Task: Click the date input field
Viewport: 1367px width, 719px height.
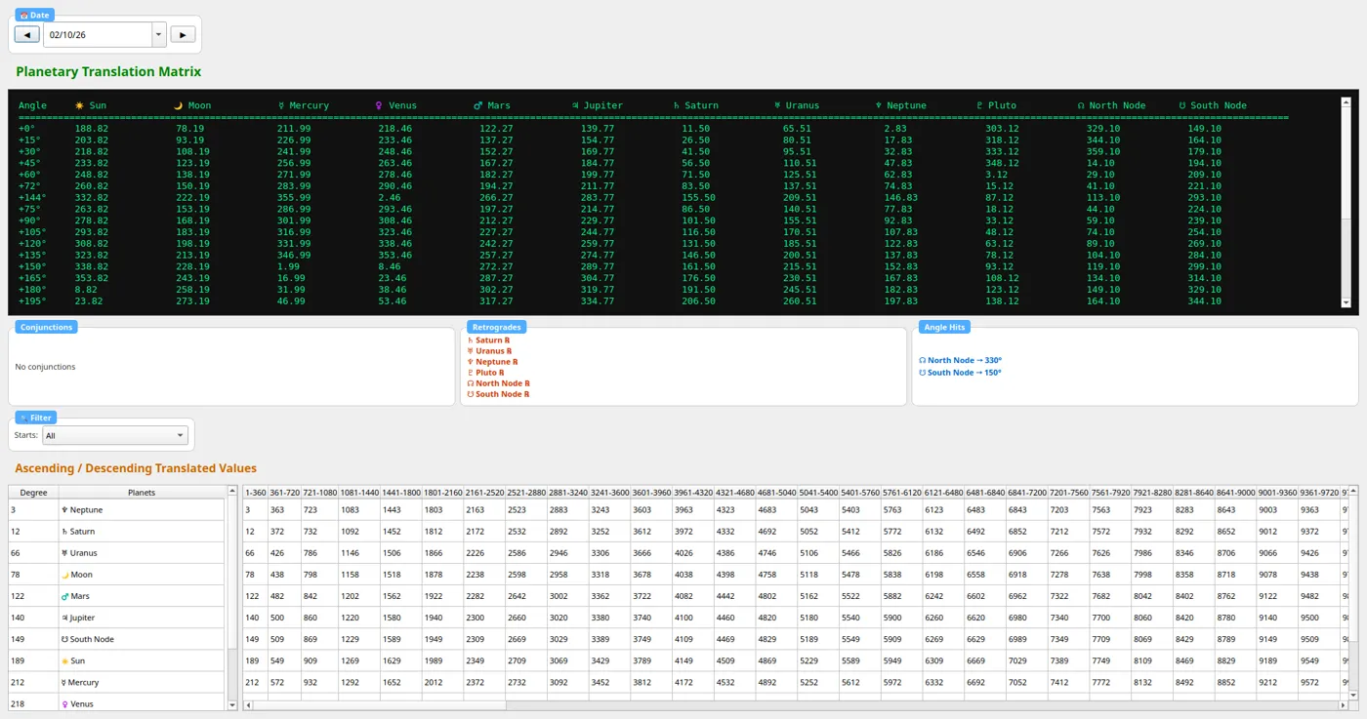Action: [98, 34]
